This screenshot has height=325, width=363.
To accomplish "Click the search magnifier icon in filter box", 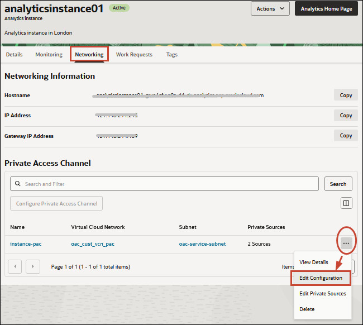I will click(x=18, y=184).
